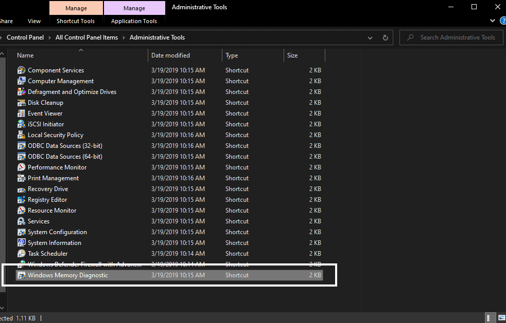The height and width of the screenshot is (323, 506).
Task: Click the Event Viewer icon
Action: (21, 113)
